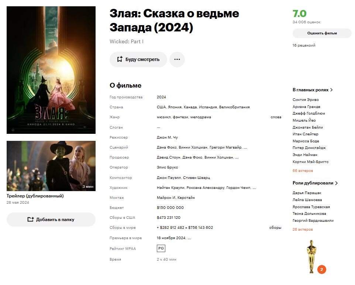Screen dimensions: 355x285
Task: Open the 26 актеров dubbing link
Action: coord(303,230)
